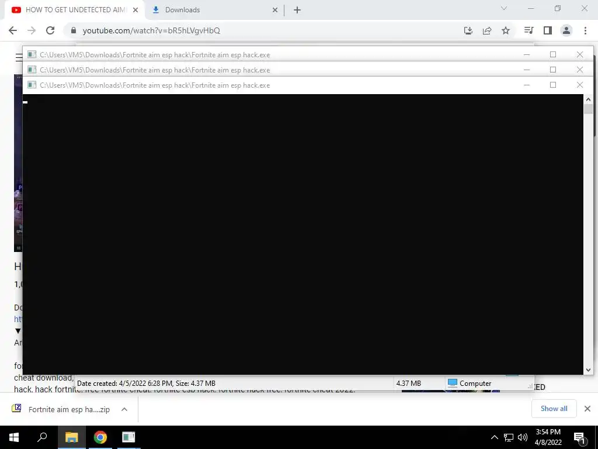
Task: Open Chrome three-dot menu
Action: (585, 30)
